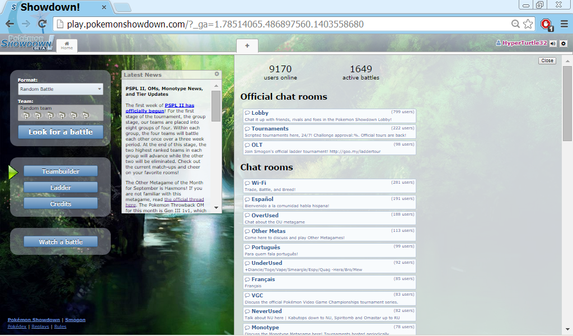Open the Português chat room
This screenshot has width=573, height=336.
tap(330, 250)
